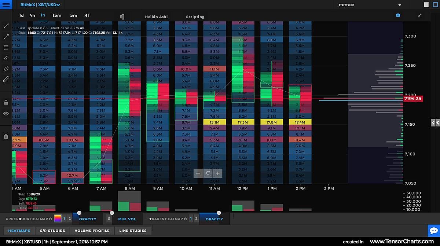The image size is (440, 246).
Task: Select trades heatmap mode 1
Action: (191, 219)
